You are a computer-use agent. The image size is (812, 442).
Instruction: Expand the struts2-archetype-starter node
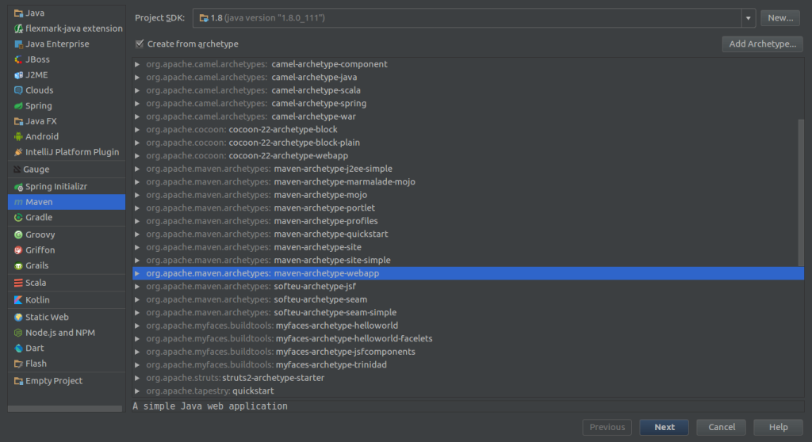pos(138,378)
